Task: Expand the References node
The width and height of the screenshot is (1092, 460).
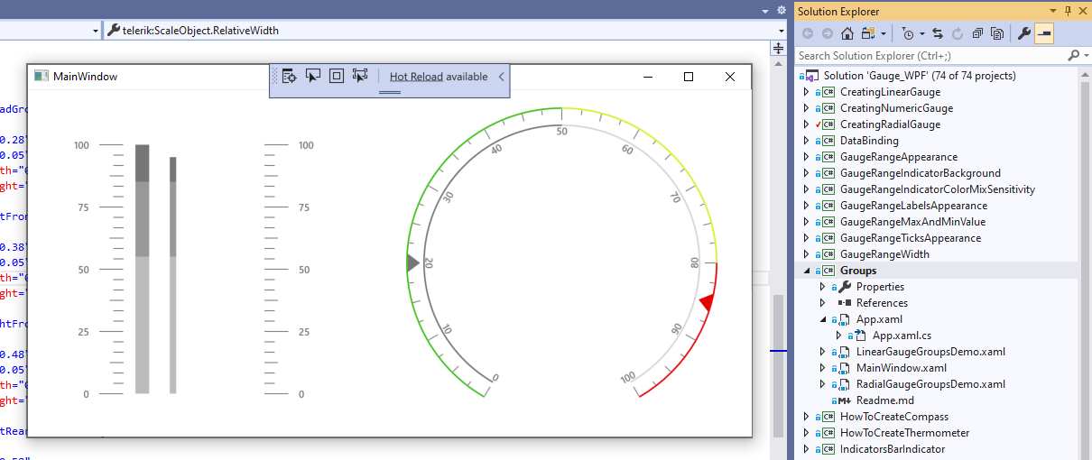Action: coord(823,303)
